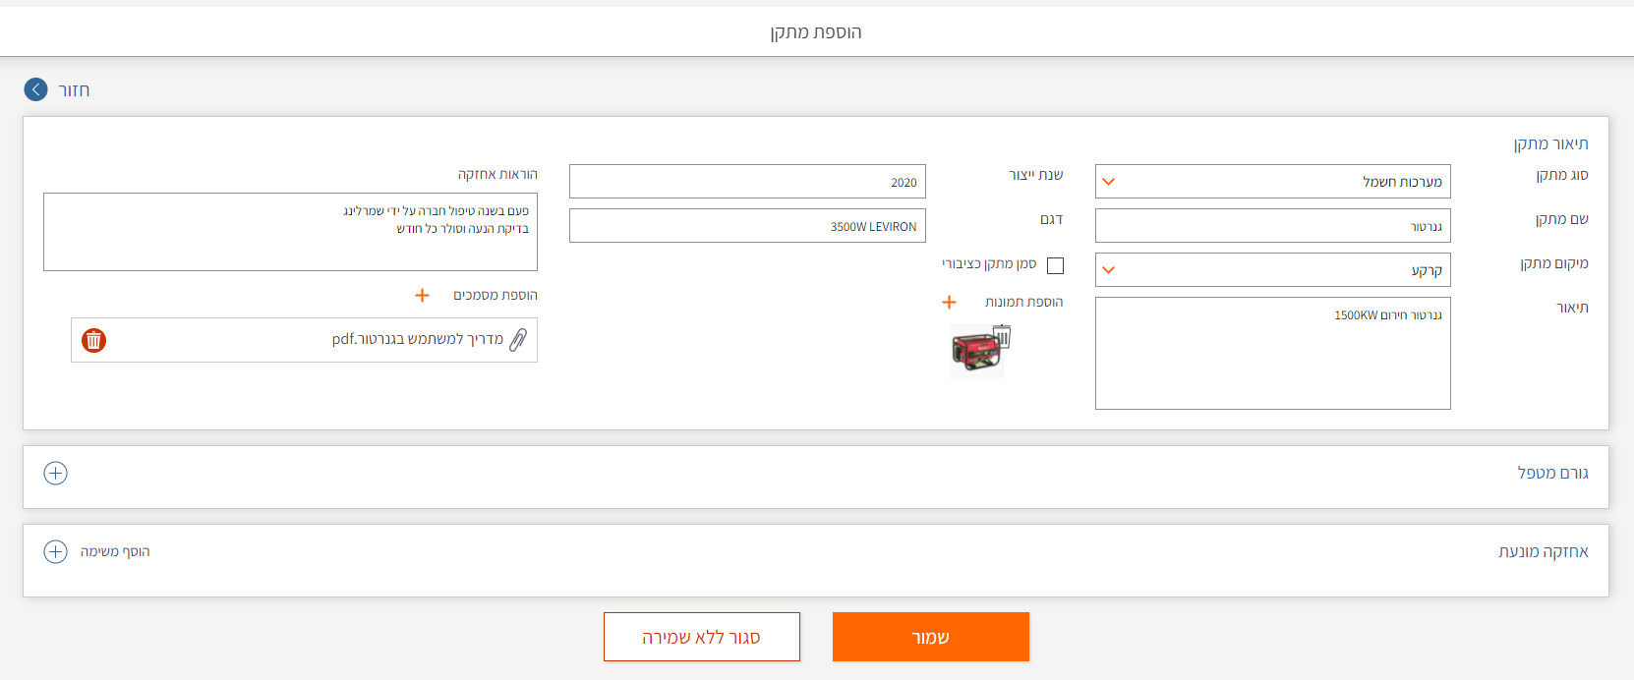Click the orange plus next to הוספת תמונות
The image size is (1634, 680).
tap(949, 303)
